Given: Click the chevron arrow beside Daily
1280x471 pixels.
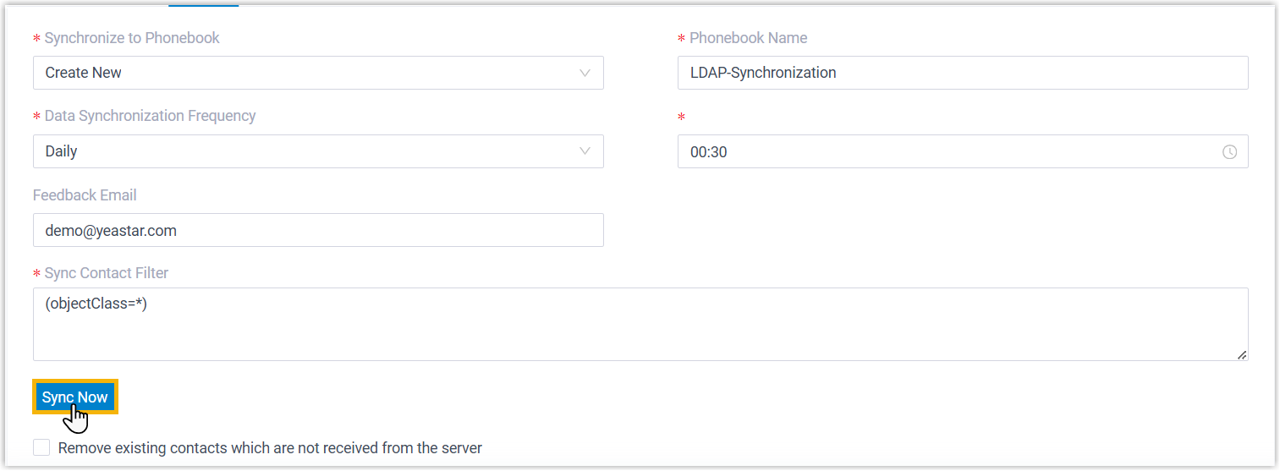Looking at the screenshot, I should [585, 151].
